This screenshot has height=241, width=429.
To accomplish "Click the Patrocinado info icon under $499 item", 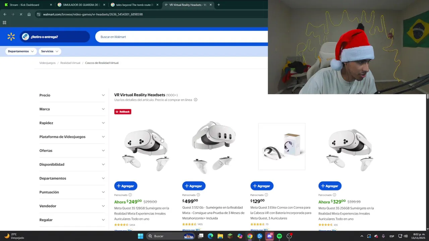I will coord(198,195).
